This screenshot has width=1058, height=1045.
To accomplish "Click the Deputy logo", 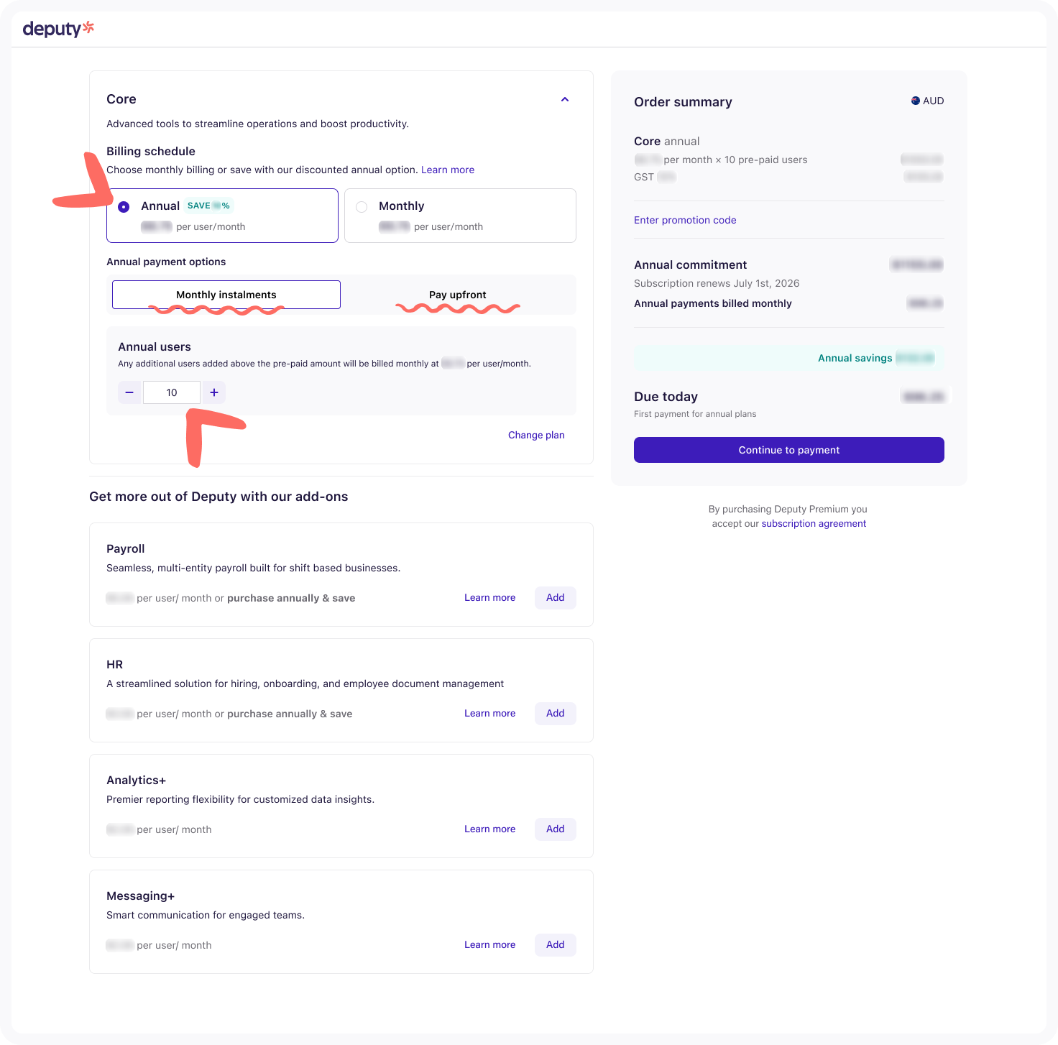I will click(58, 29).
